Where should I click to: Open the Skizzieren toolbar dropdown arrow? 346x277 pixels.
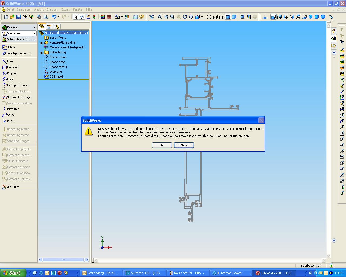tap(35, 33)
